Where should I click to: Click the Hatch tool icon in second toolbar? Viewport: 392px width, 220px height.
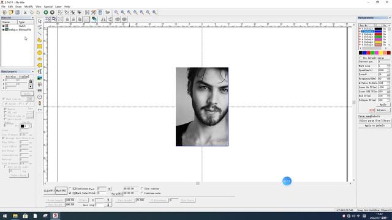pos(94,19)
